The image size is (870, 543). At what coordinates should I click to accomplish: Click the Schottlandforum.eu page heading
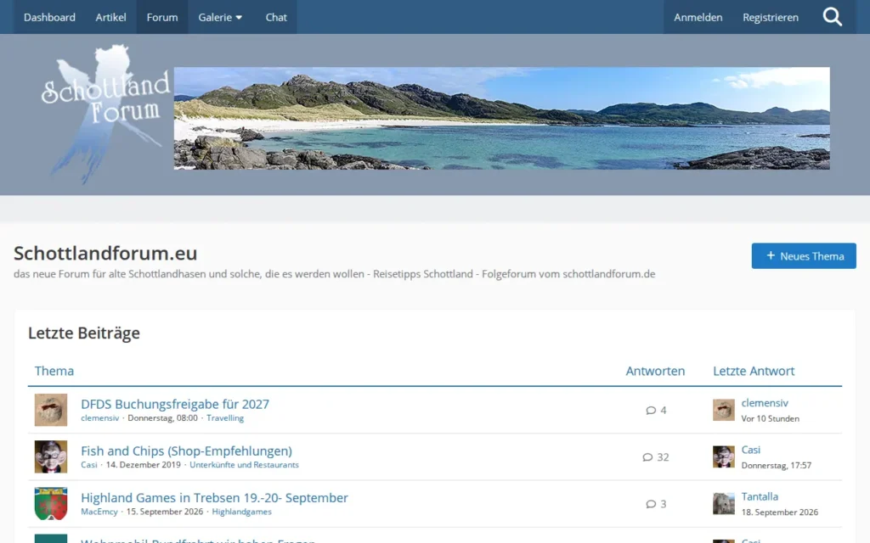(105, 253)
